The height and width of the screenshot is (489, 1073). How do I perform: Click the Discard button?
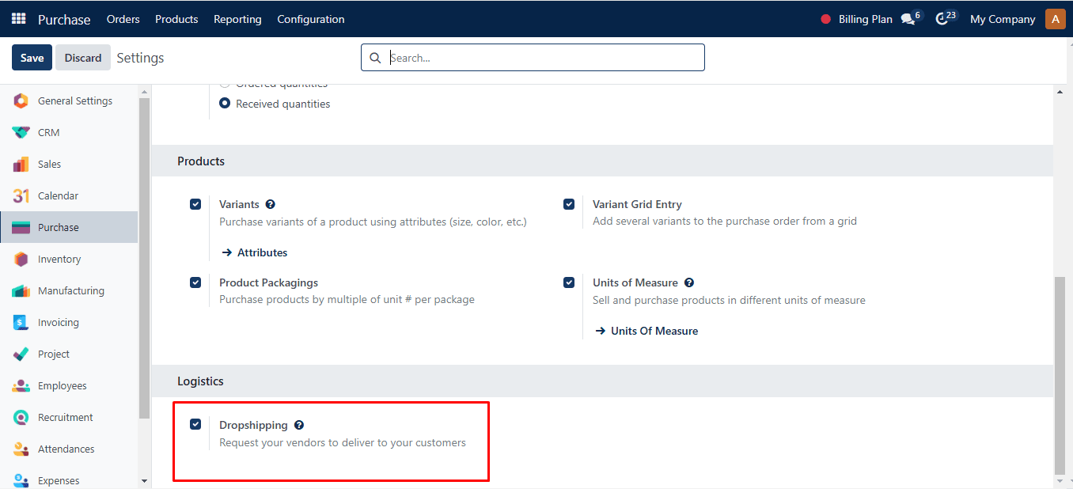click(83, 58)
